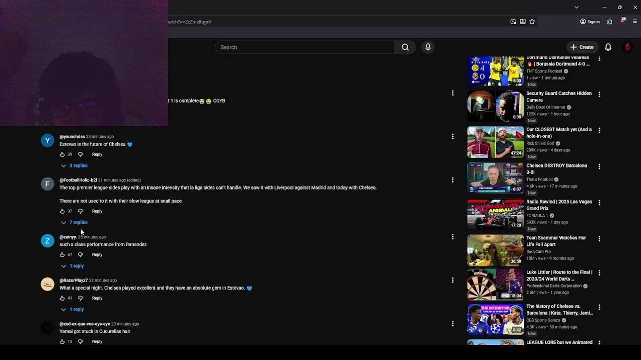Activate voice search microphone icon
This screenshot has width=641, height=360.
click(428, 47)
